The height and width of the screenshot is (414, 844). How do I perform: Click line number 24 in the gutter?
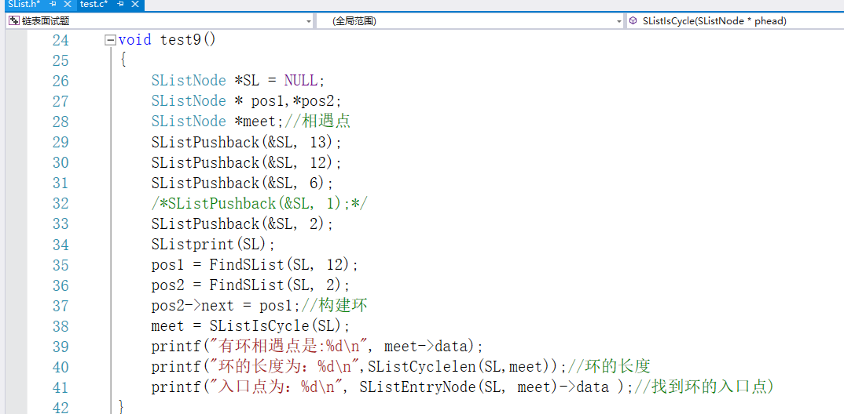[x=61, y=40]
